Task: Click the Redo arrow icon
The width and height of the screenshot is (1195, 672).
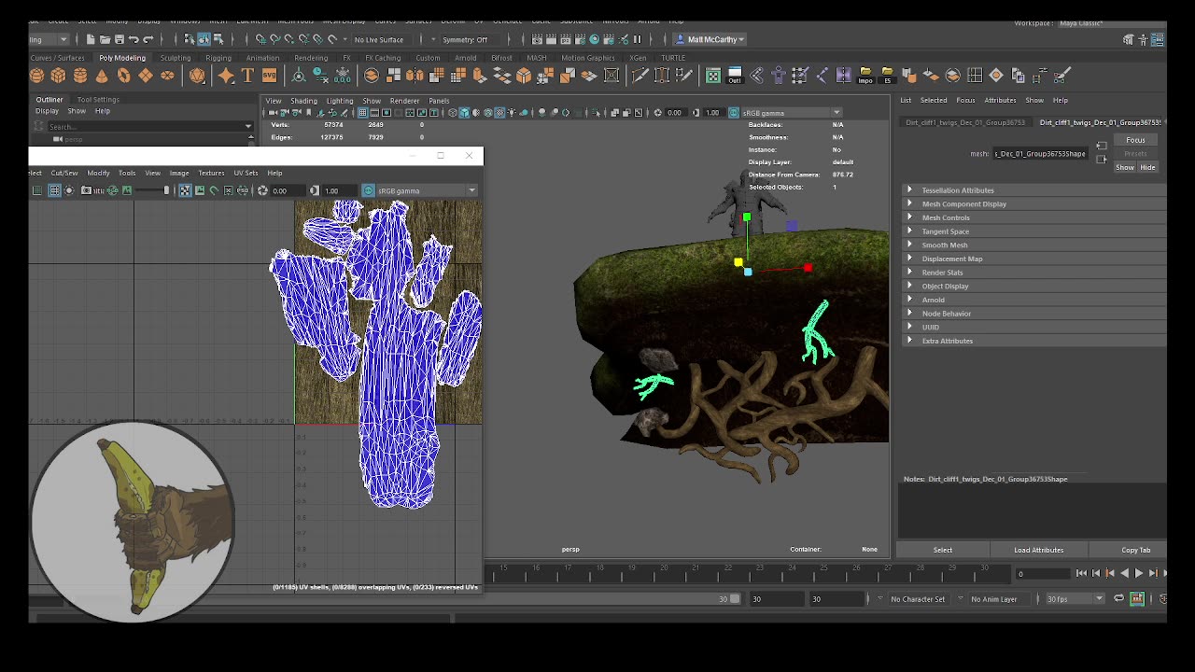Action: (148, 39)
